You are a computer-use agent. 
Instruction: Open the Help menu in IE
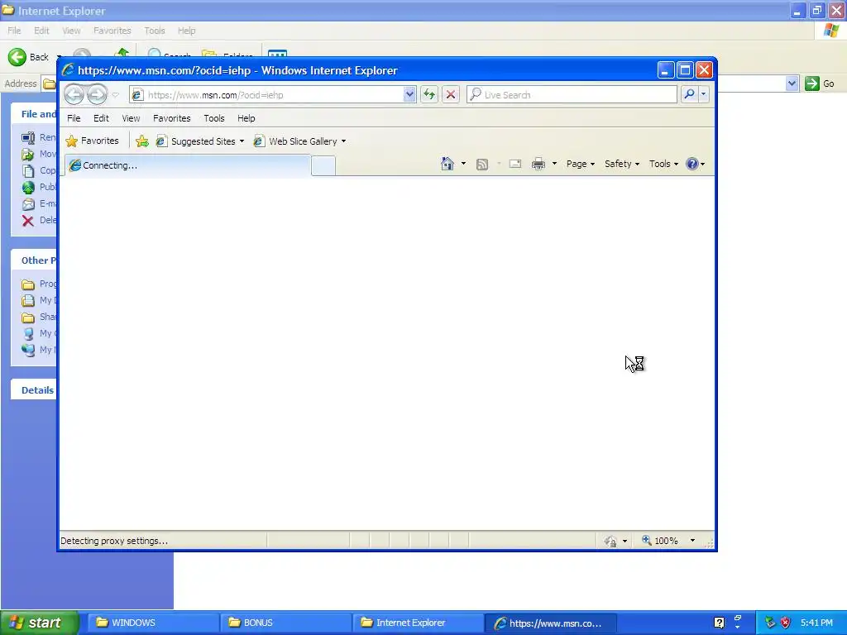click(246, 118)
